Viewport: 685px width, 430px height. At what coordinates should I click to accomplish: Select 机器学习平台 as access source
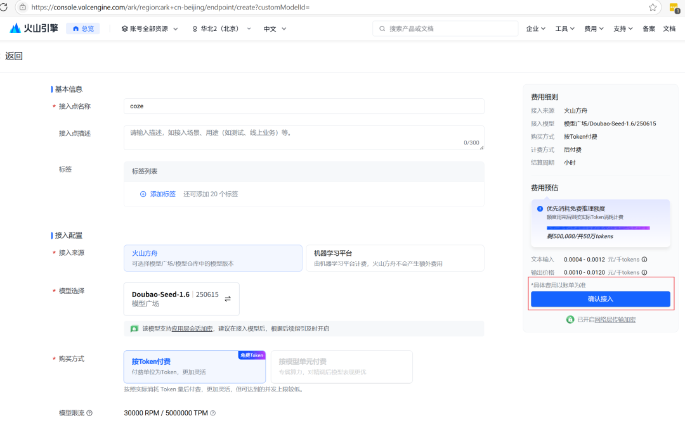point(395,258)
